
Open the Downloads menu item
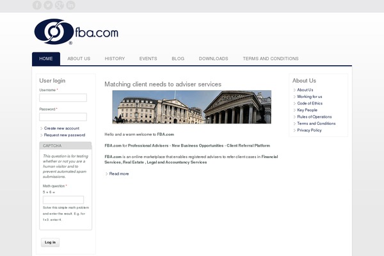tap(214, 59)
